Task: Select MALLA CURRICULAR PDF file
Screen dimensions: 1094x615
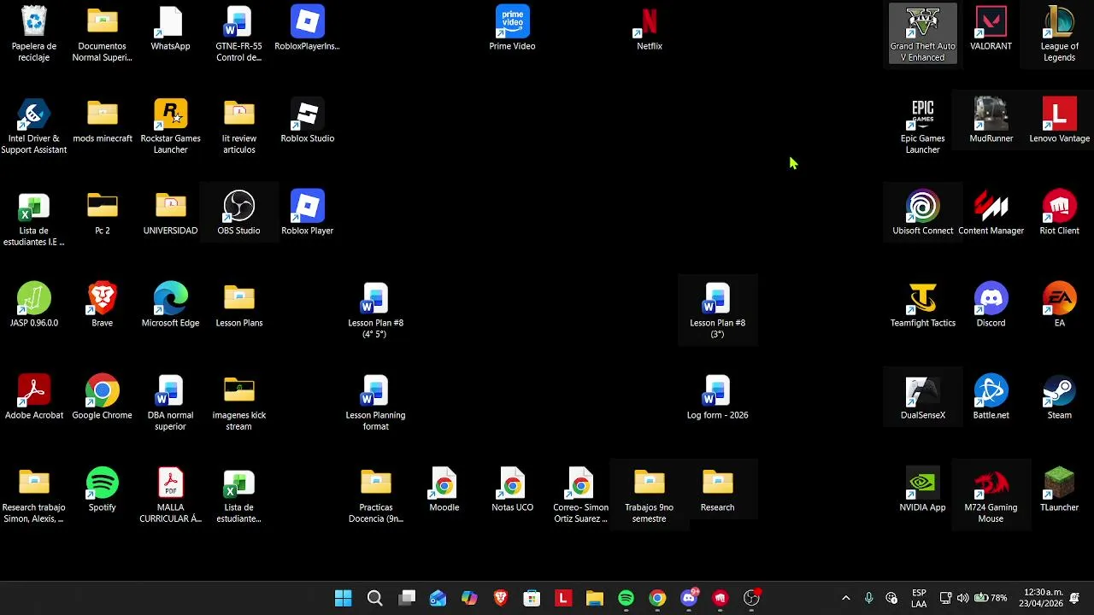Action: pyautogui.click(x=171, y=495)
